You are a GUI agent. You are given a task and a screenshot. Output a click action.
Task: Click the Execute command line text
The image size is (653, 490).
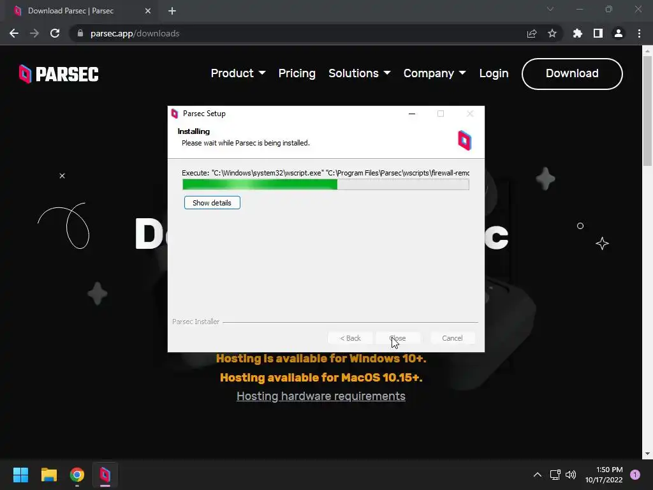326,173
